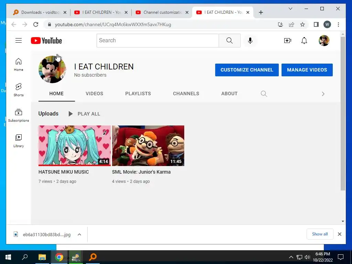Open File Explorer from taskbar

[x=42, y=257]
